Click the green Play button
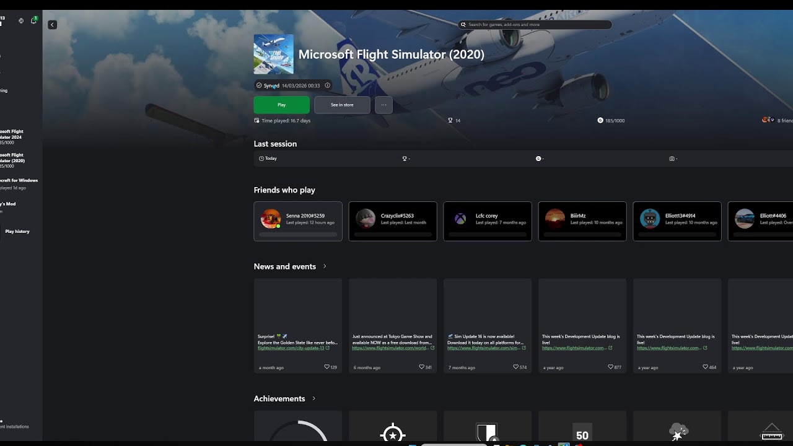Viewport: 793px width, 446px height. 281,105
